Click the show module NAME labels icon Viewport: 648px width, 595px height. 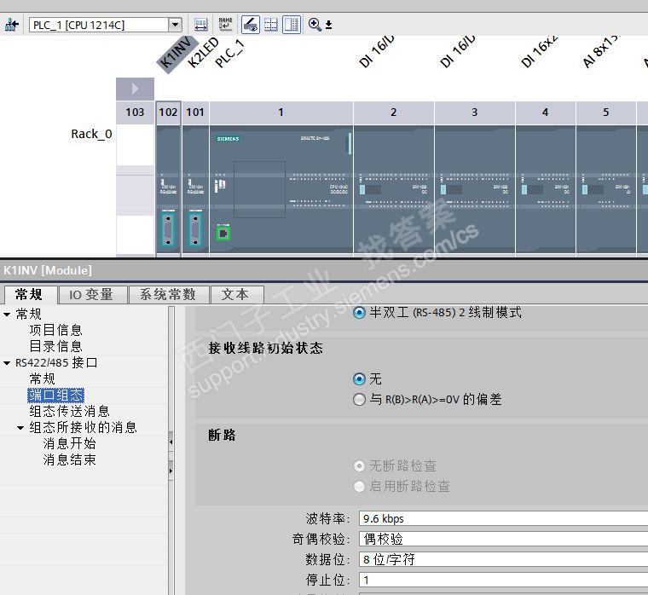point(225,25)
